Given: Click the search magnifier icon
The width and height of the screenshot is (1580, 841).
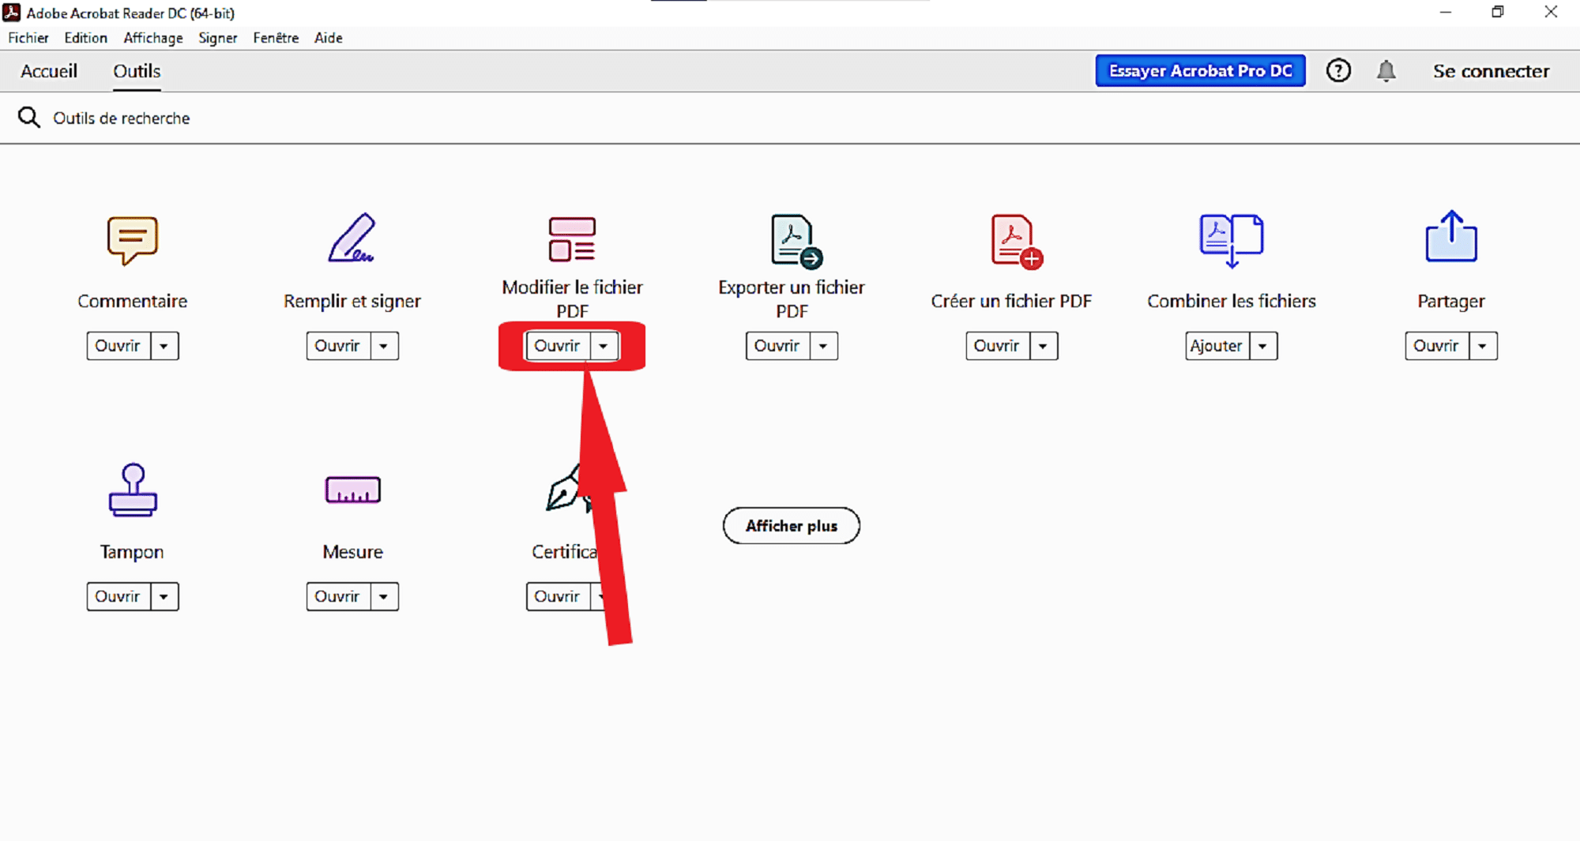Looking at the screenshot, I should pyautogui.click(x=29, y=118).
